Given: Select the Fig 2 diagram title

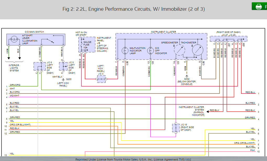Looking at the screenshot, I should click(133, 9).
